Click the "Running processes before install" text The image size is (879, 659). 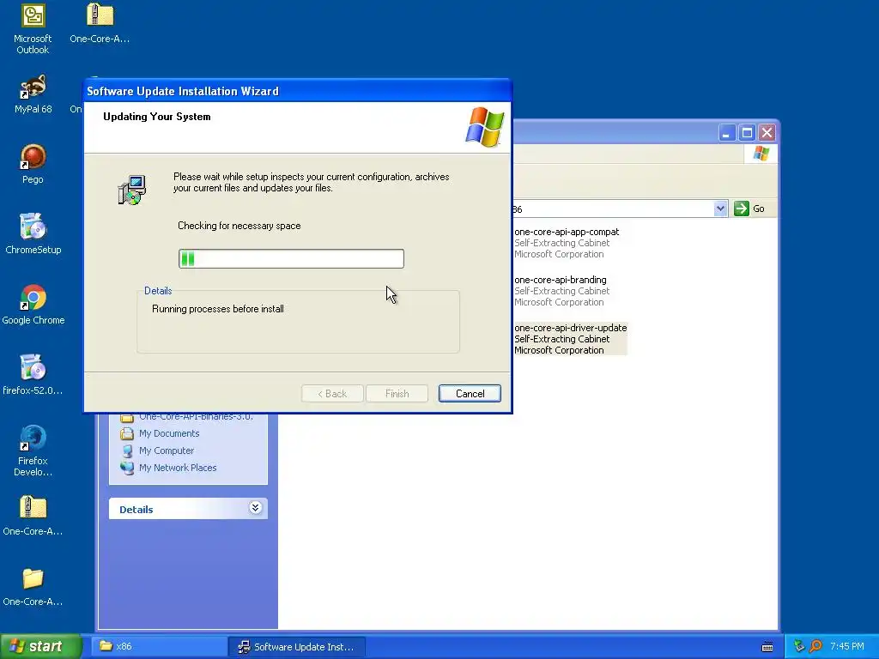(x=218, y=309)
